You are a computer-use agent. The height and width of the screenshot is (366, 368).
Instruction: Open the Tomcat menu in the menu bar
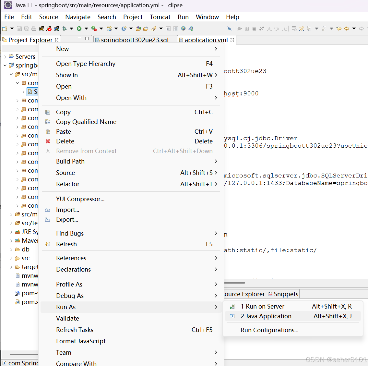(x=160, y=17)
